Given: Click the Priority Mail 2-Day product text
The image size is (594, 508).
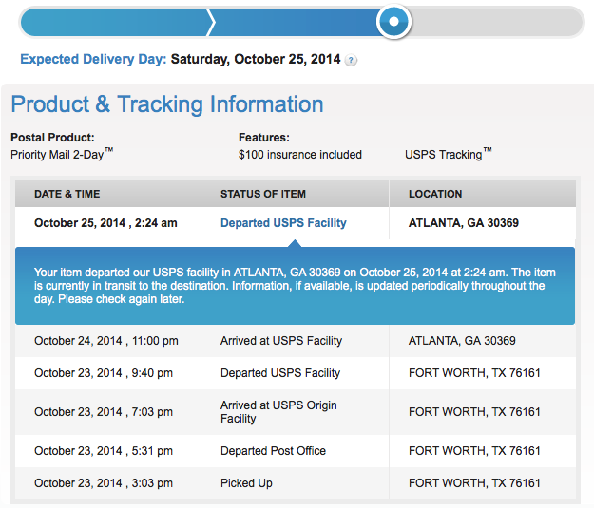Looking at the screenshot, I should point(62,154).
